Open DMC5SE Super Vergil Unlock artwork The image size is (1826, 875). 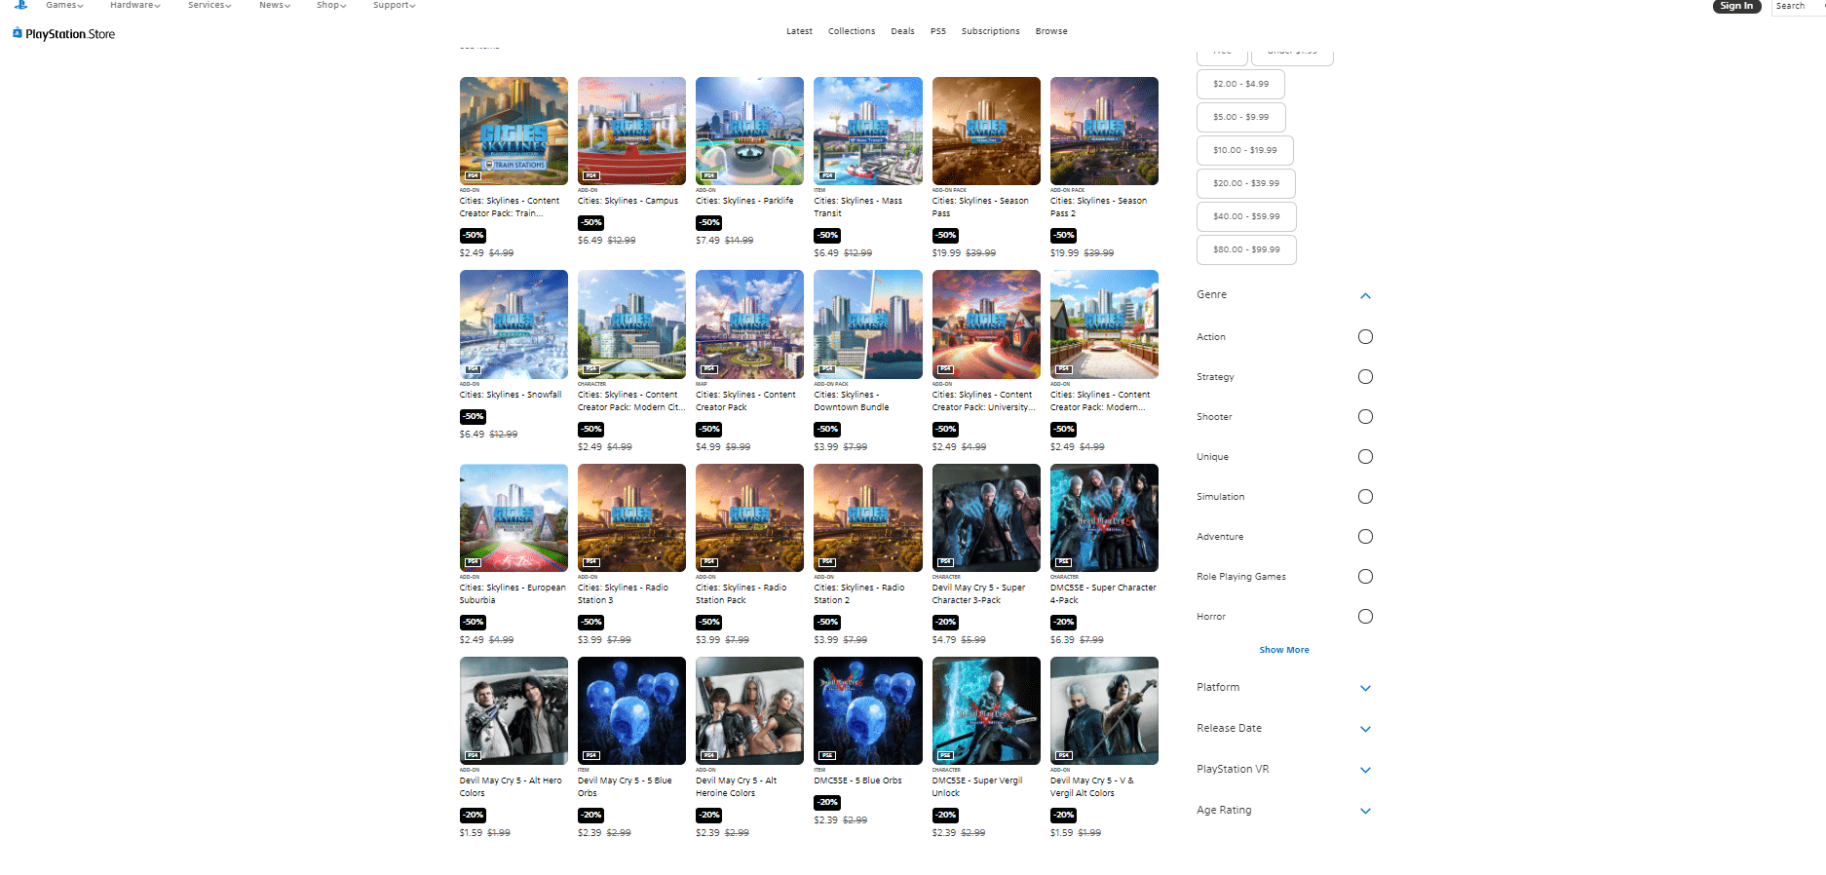(985, 710)
